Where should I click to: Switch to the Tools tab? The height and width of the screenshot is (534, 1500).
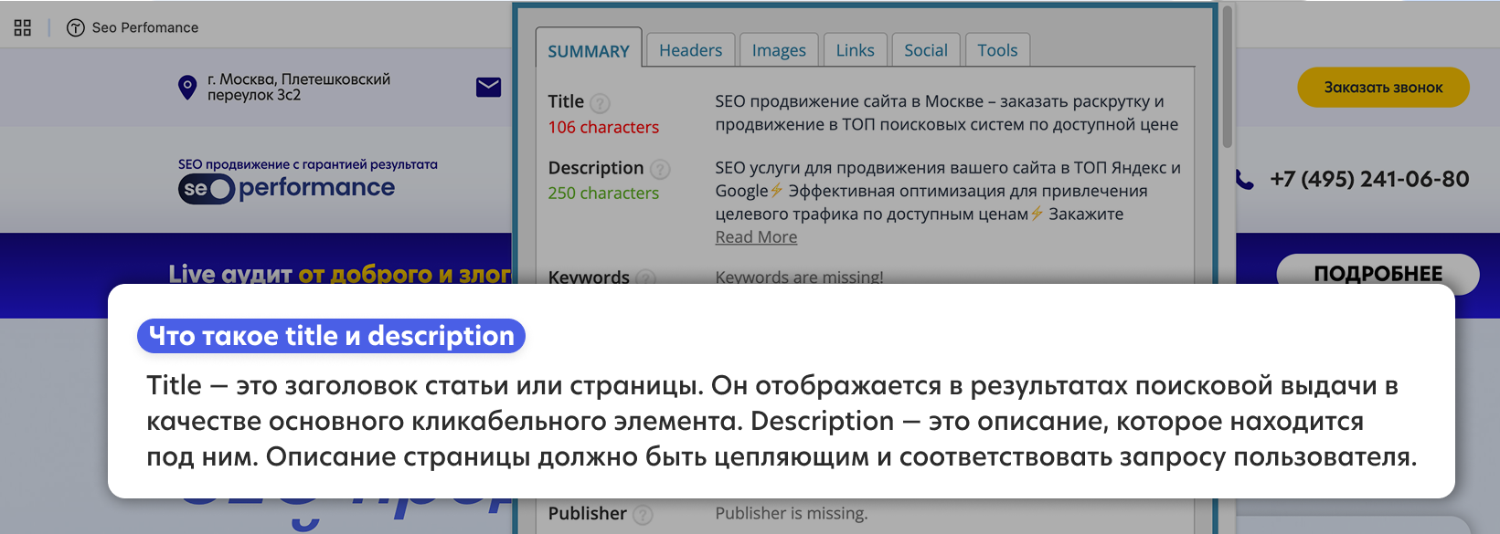(x=997, y=50)
